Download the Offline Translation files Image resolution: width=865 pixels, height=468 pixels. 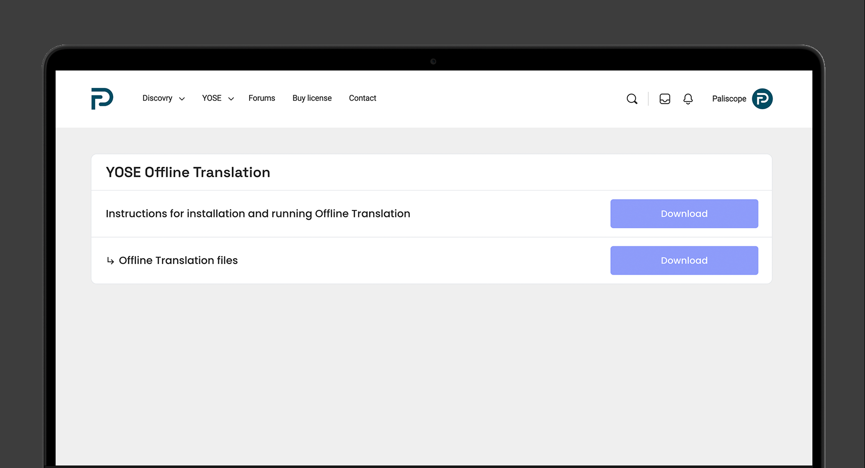(684, 261)
